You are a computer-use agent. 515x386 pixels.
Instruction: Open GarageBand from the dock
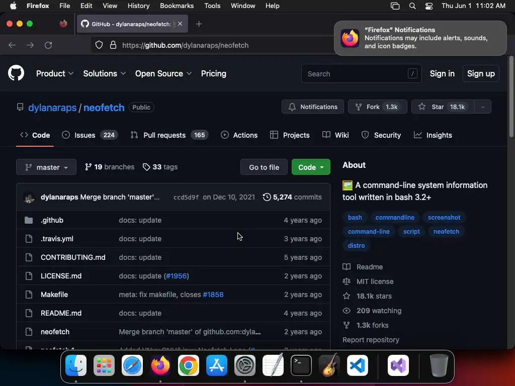point(329,365)
